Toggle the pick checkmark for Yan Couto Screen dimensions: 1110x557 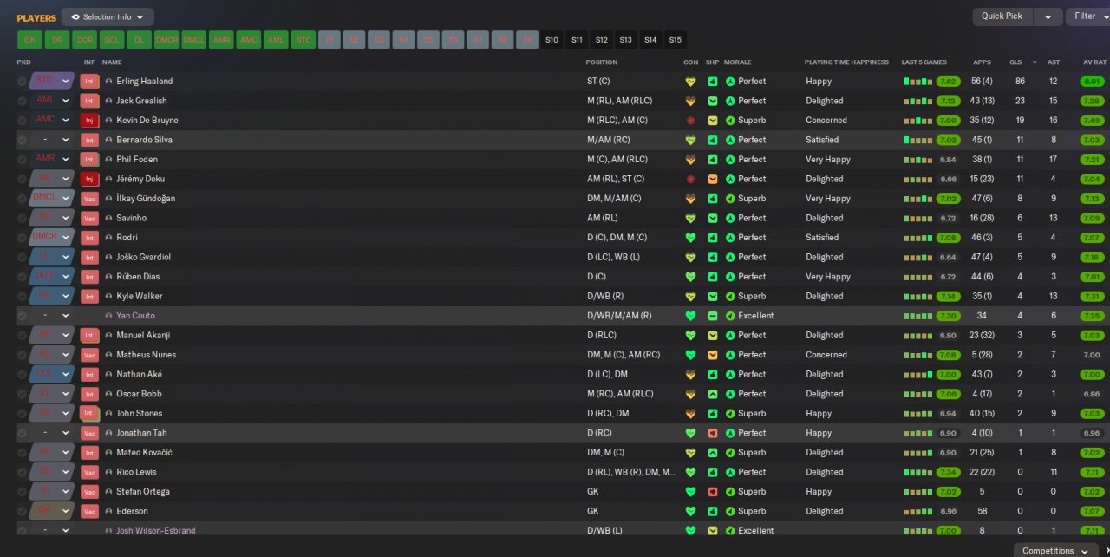(x=22, y=316)
